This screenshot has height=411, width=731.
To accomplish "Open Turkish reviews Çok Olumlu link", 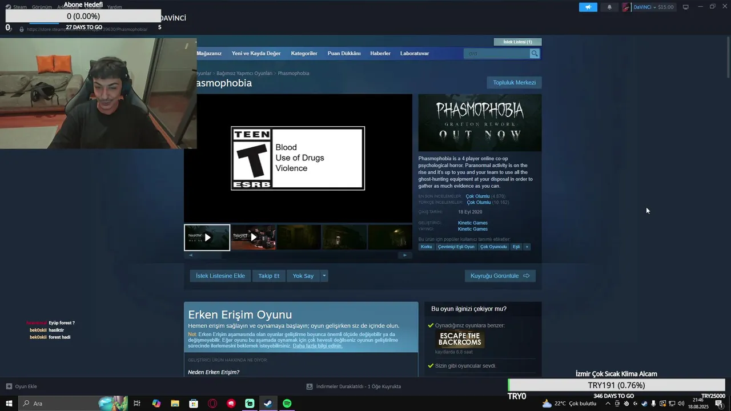I will click(479, 203).
